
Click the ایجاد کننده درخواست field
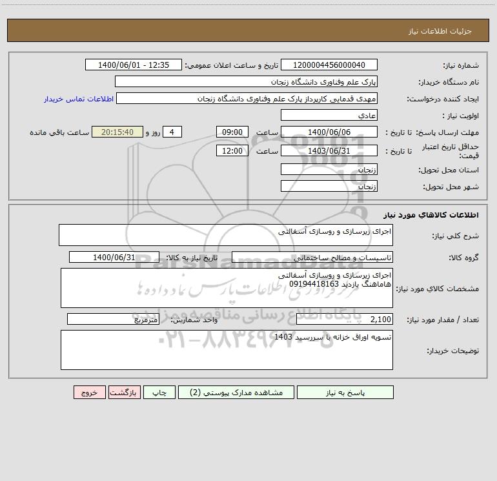(247, 98)
